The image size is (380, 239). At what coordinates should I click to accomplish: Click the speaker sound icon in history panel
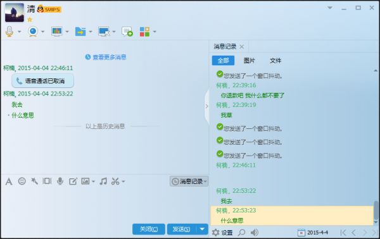coord(255,233)
